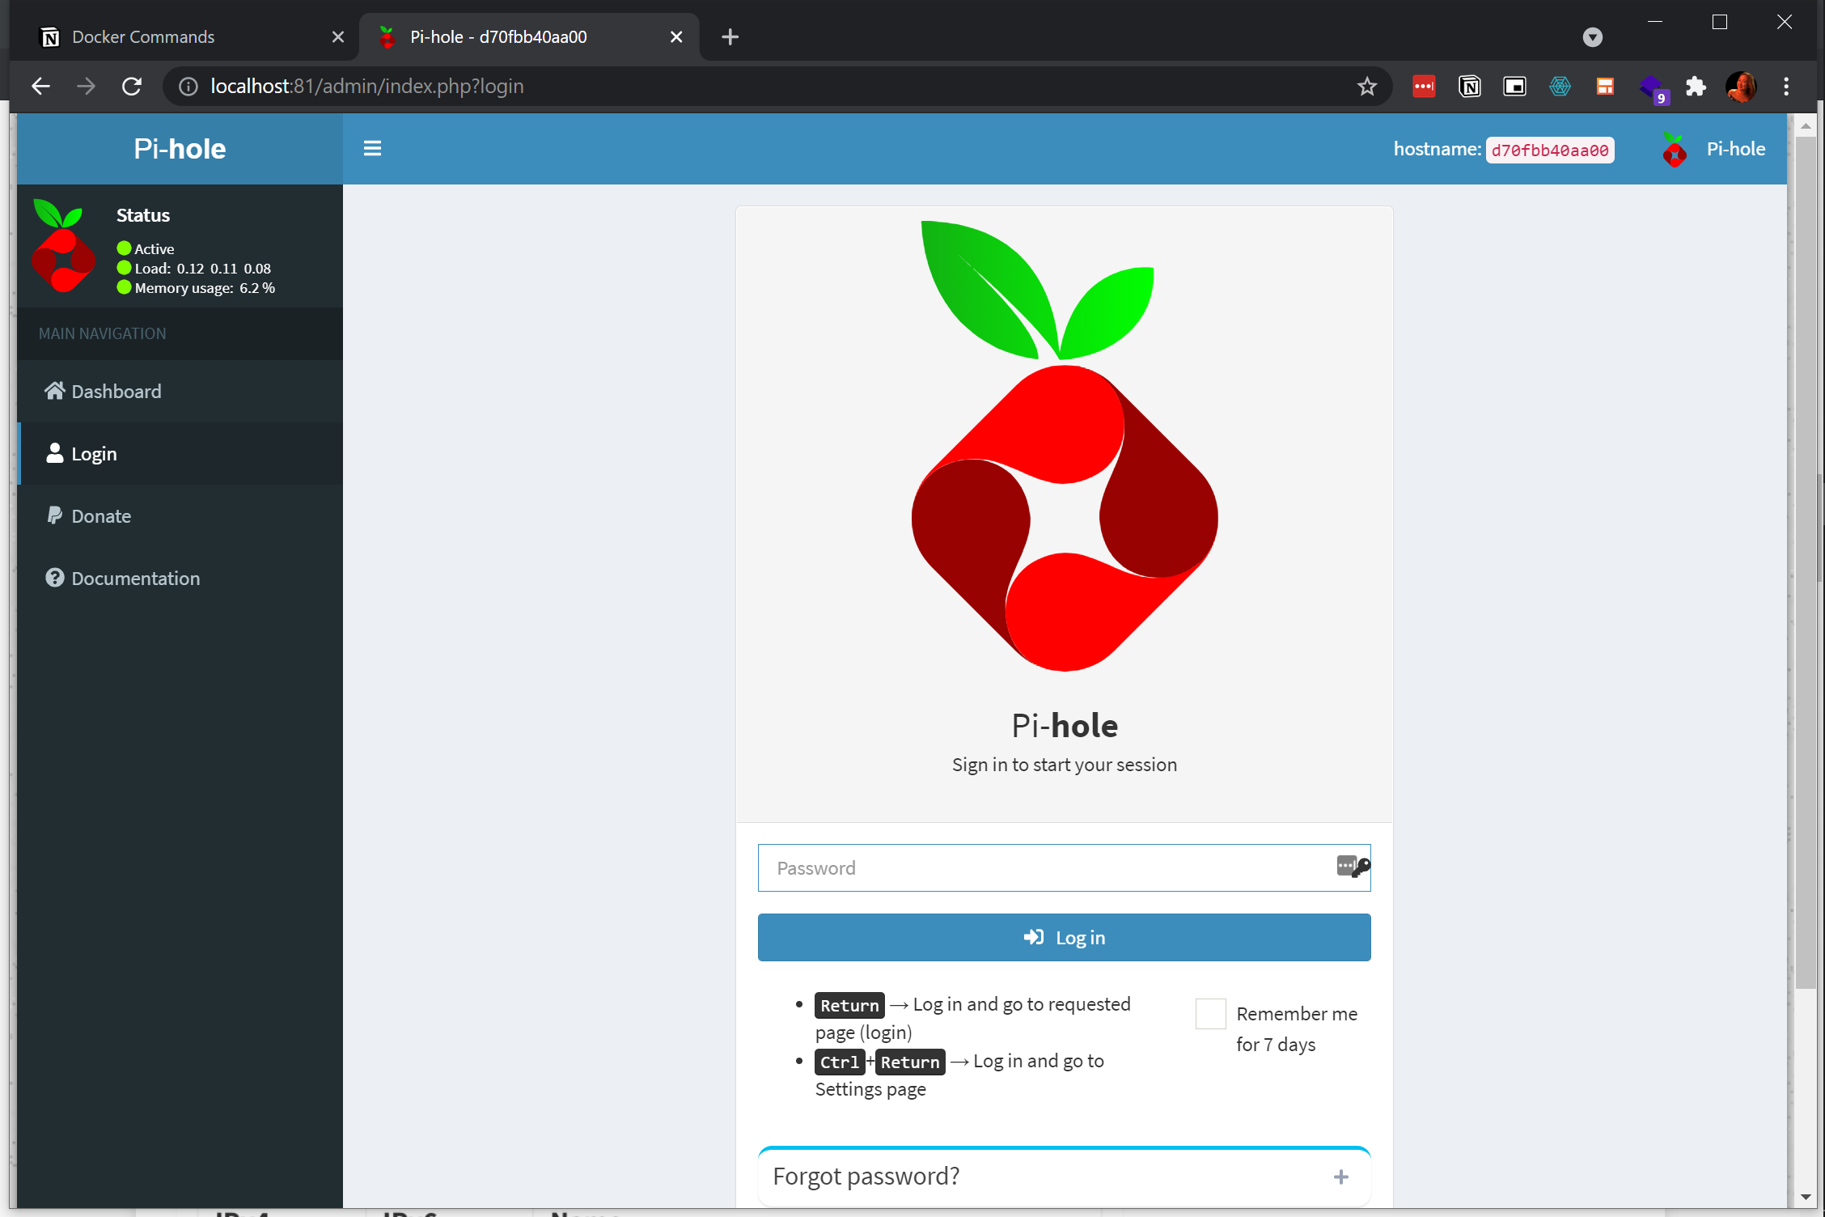The image size is (1825, 1217).
Task: Click the Documentation question mark icon
Action: tap(54, 578)
